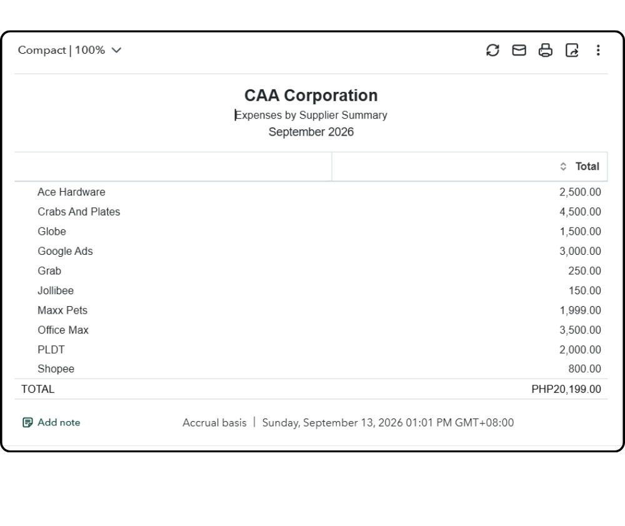625x526 pixels.
Task: Click the Total column header
Action: [587, 166]
